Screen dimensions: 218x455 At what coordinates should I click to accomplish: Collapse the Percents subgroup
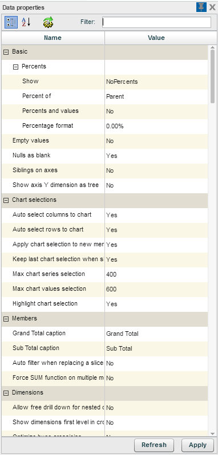point(15,67)
